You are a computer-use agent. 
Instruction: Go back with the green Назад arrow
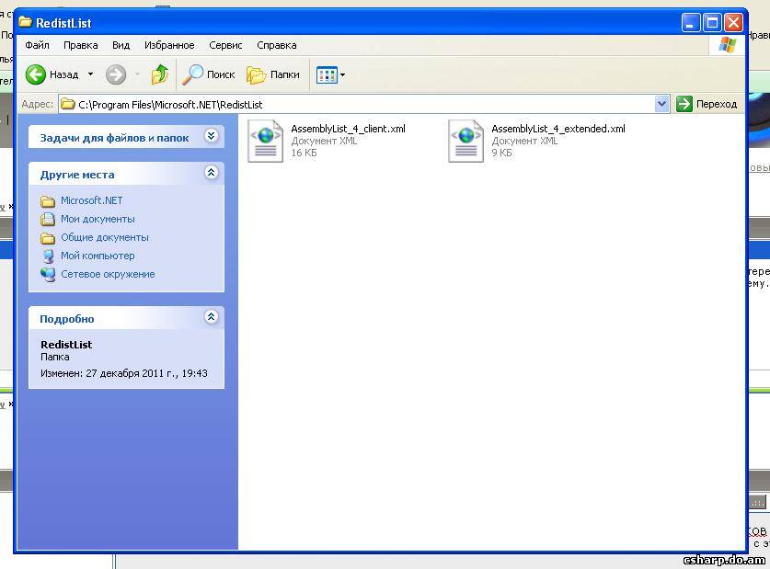point(35,74)
